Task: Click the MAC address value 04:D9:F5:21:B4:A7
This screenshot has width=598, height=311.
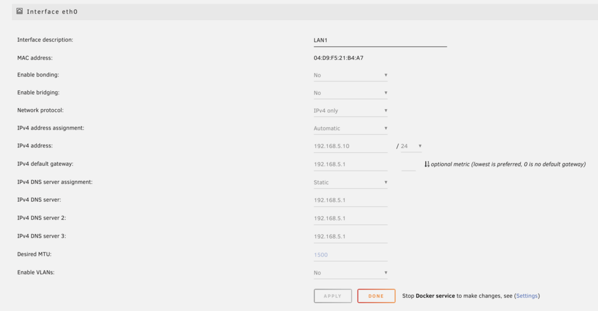Action: point(338,58)
